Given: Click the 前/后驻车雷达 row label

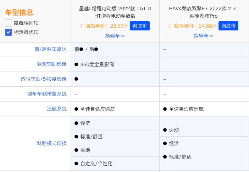Looking at the screenshot, I should coord(50,50).
